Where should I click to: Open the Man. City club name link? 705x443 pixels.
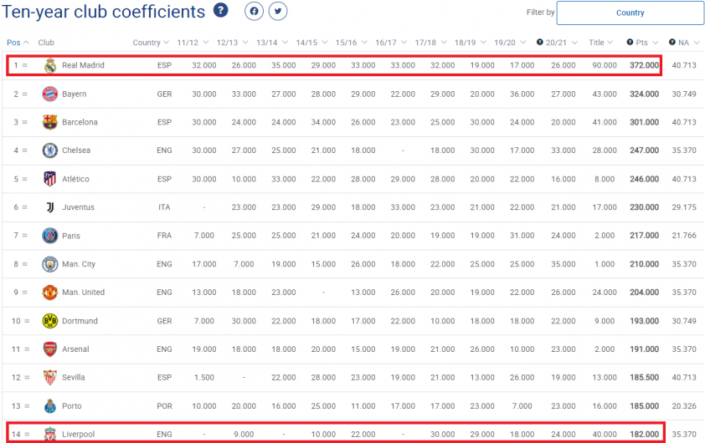coord(79,264)
